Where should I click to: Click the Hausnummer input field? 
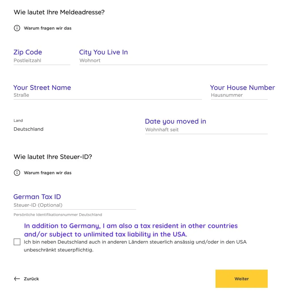(239, 95)
